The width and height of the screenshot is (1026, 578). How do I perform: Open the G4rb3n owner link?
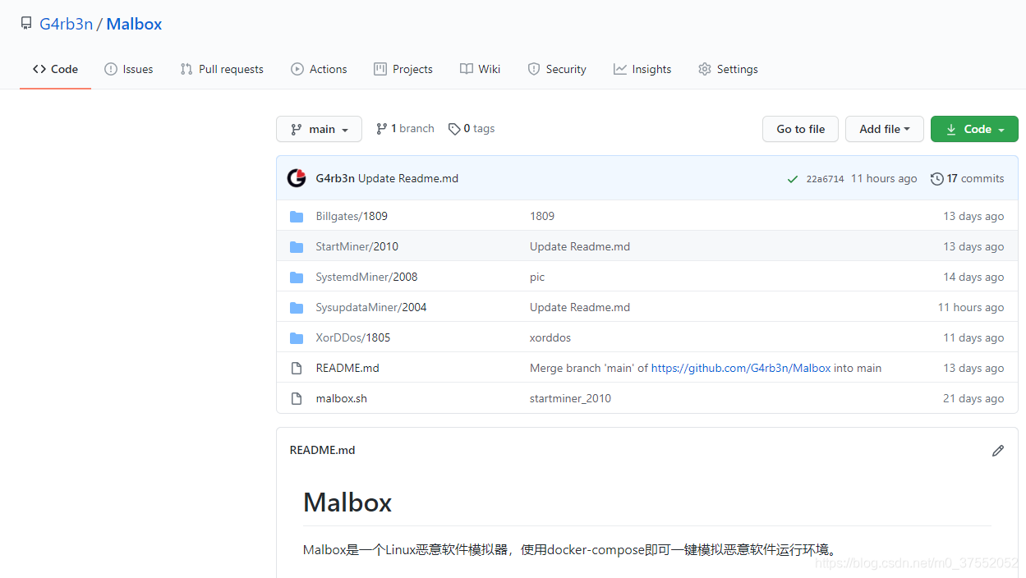(66, 24)
